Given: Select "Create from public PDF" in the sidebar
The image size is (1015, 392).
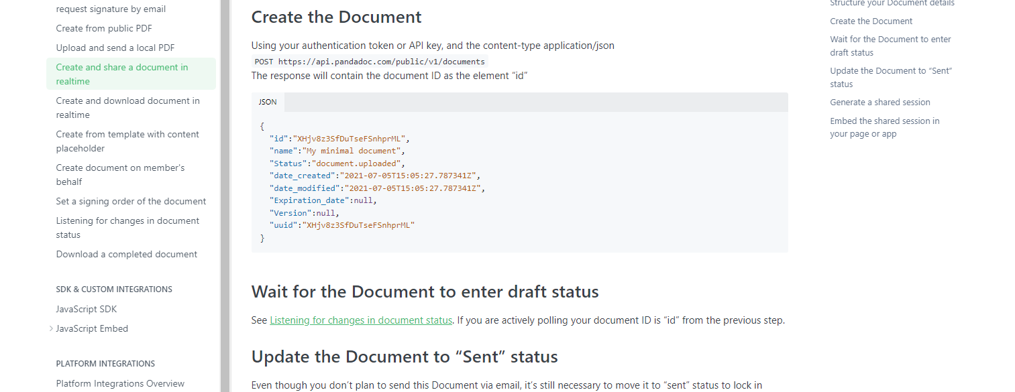Looking at the screenshot, I should pyautogui.click(x=103, y=28).
